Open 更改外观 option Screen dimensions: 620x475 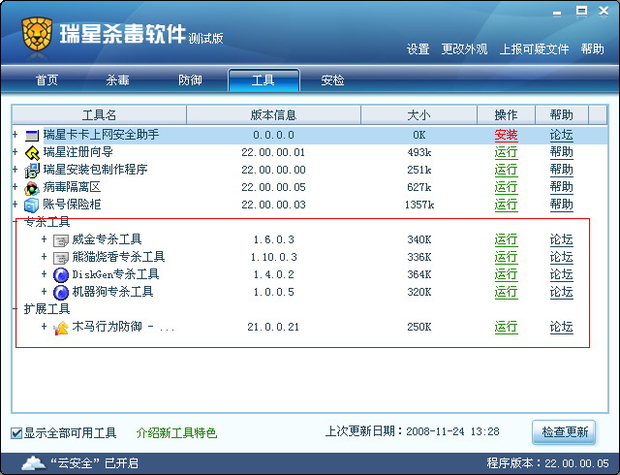click(464, 49)
